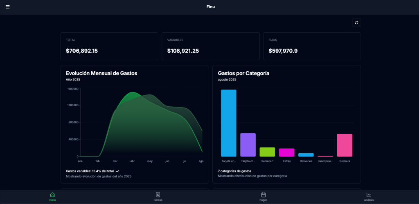419x204 pixels.
Task: Select the VARIABLES summary card
Action: [210, 46]
